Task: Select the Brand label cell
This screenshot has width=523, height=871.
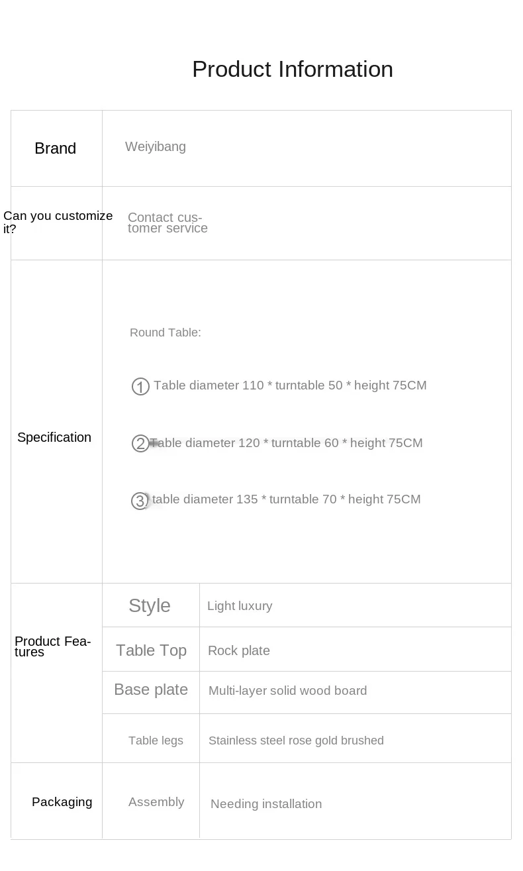Action: tap(56, 148)
